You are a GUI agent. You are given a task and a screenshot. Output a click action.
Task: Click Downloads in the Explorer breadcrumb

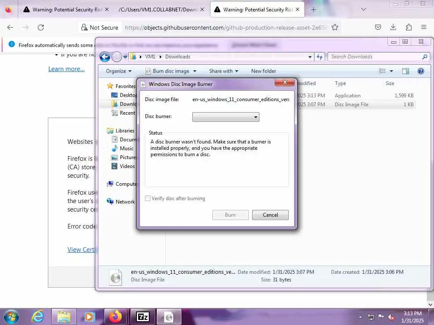point(178,57)
